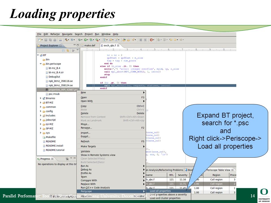Toggle Link with Editor in Project Explorer
Image resolution: width=271 pixels, height=203 pixels.
point(68,50)
